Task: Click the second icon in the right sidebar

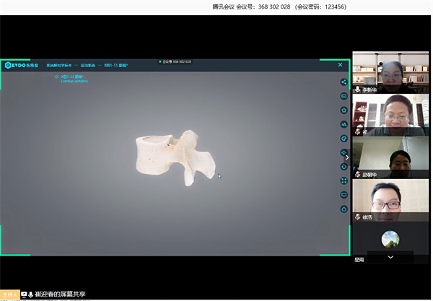Action: [344, 96]
